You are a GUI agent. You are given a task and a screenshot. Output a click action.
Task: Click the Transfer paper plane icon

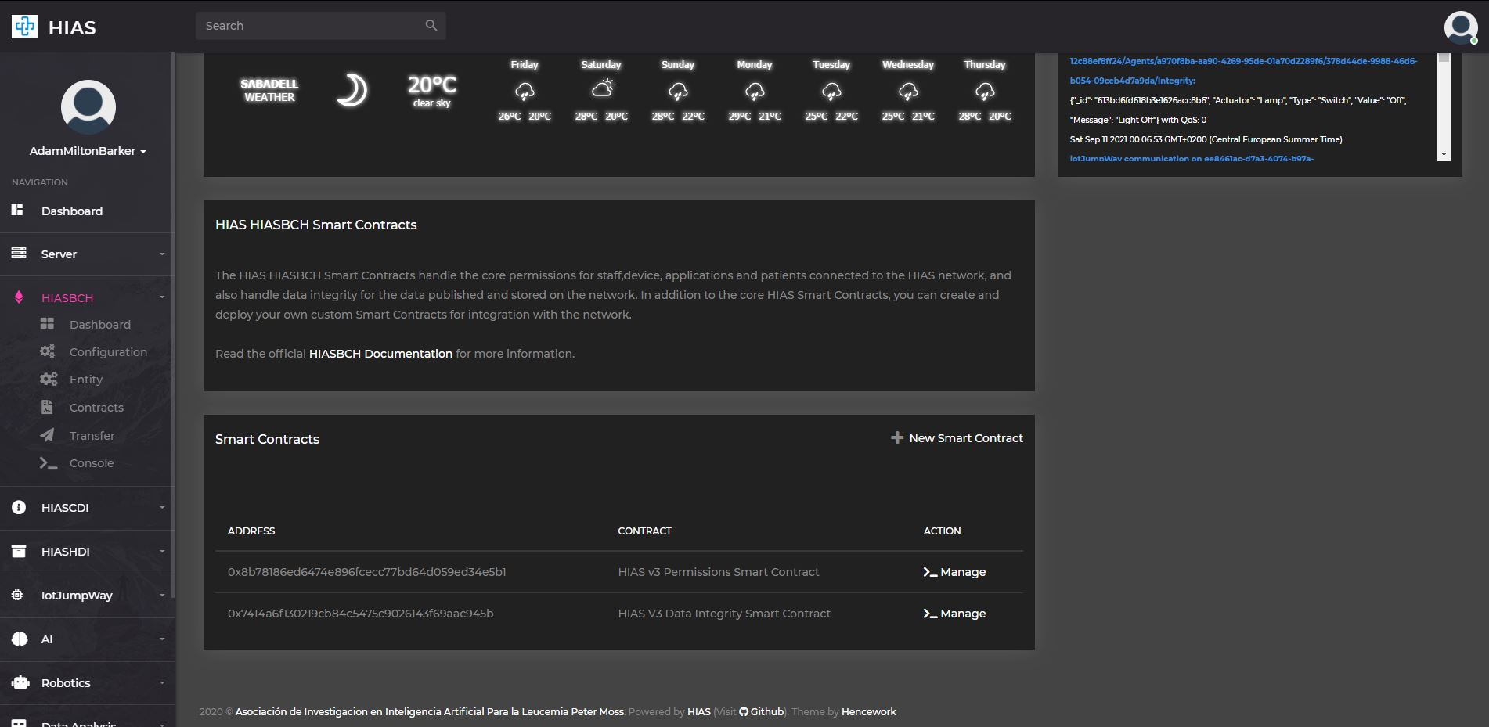pyautogui.click(x=47, y=434)
